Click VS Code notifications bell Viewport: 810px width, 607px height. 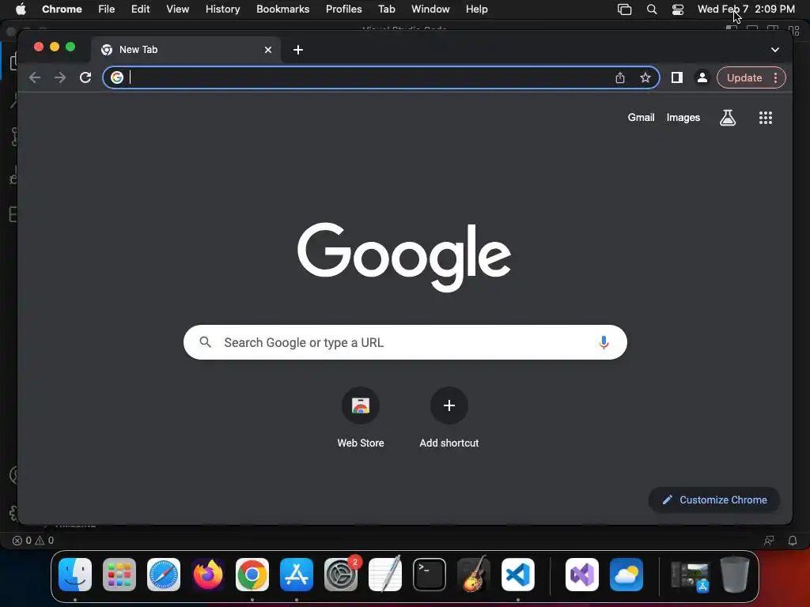(793, 541)
